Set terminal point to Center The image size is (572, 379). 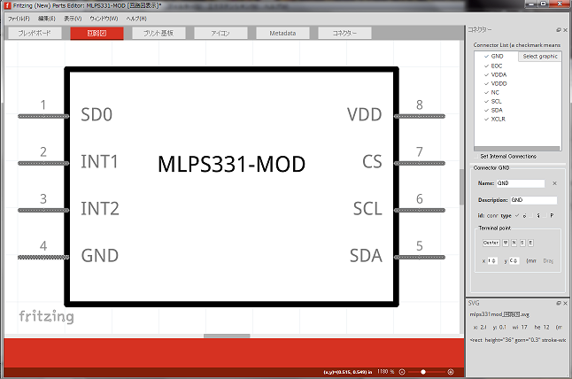coord(491,243)
